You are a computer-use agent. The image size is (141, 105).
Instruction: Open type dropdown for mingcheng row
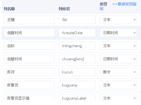click(x=118, y=46)
